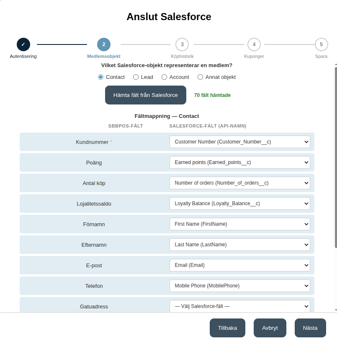The height and width of the screenshot is (347, 337).
Task: Go to step 3 Köphistorik circle
Action: (x=182, y=44)
